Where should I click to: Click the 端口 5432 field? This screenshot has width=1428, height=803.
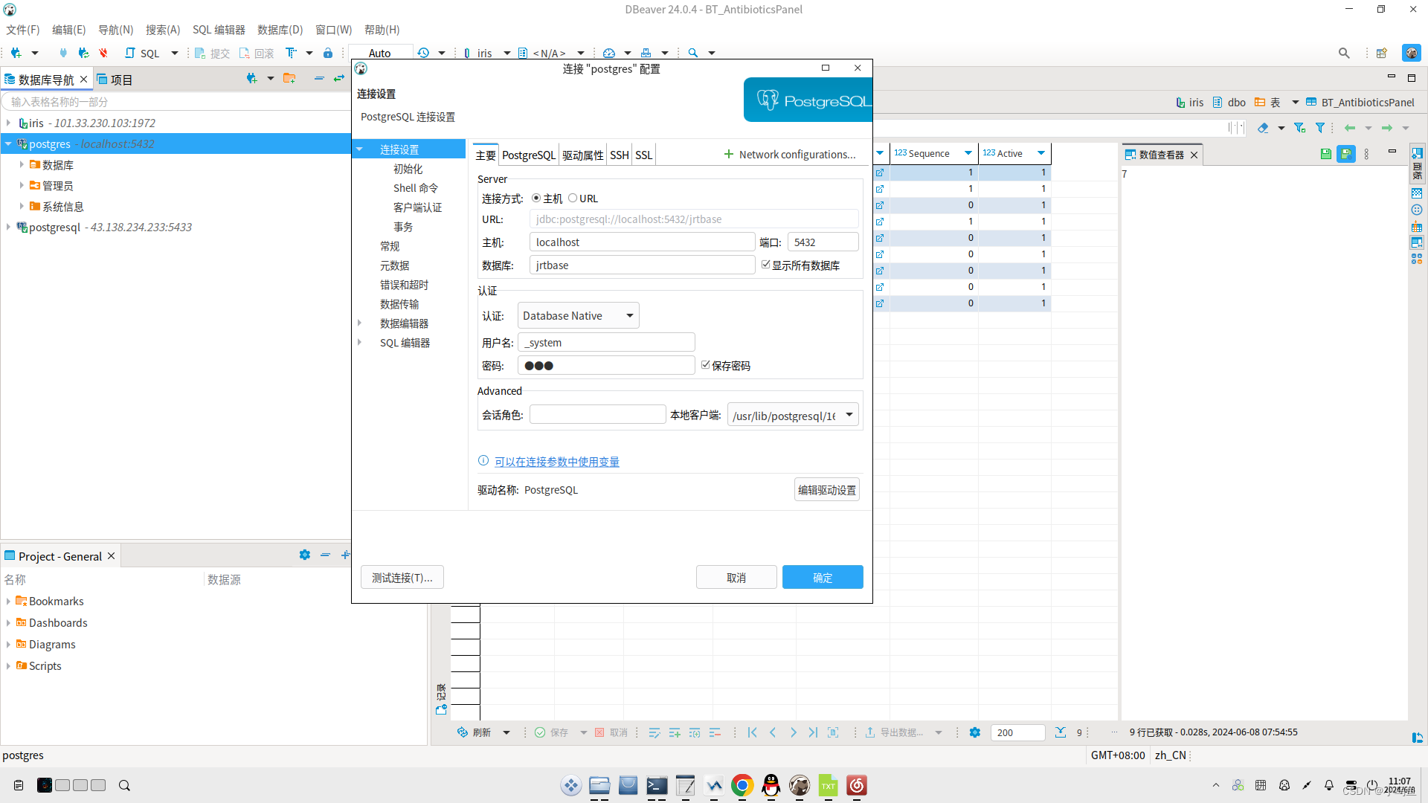823,242
